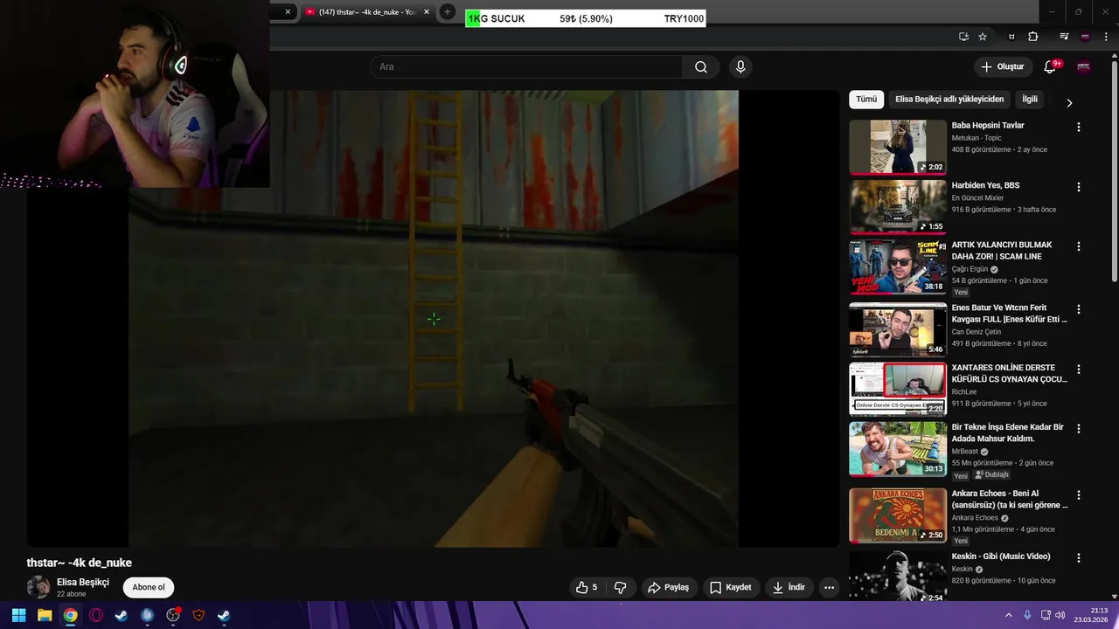
Task: Open Baba Hepsini Tavlar thumbnail
Action: click(x=898, y=148)
